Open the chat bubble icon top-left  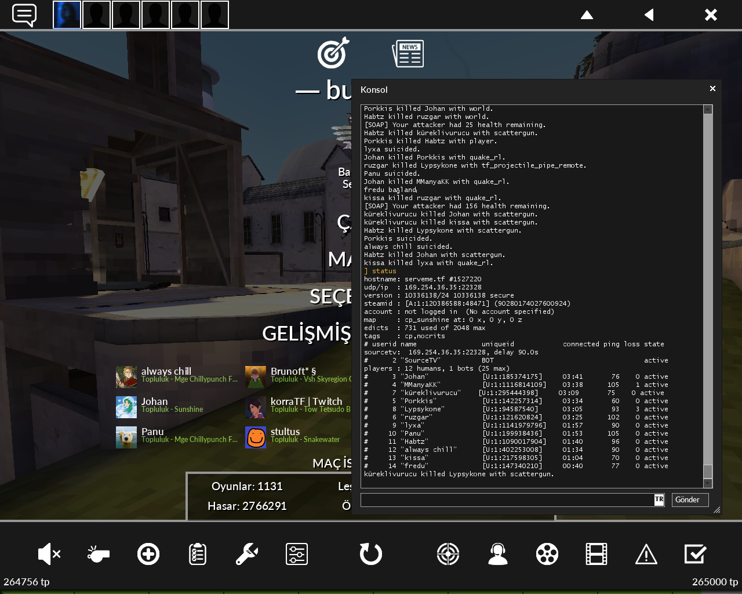[24, 15]
